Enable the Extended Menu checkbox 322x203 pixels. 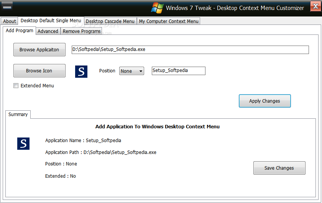[16, 85]
